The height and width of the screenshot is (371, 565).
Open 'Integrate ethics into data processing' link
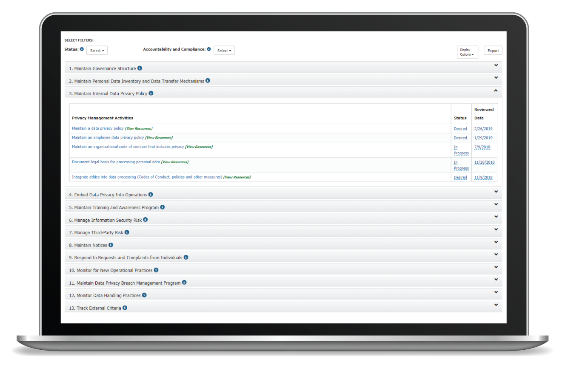pyautogui.click(x=147, y=177)
